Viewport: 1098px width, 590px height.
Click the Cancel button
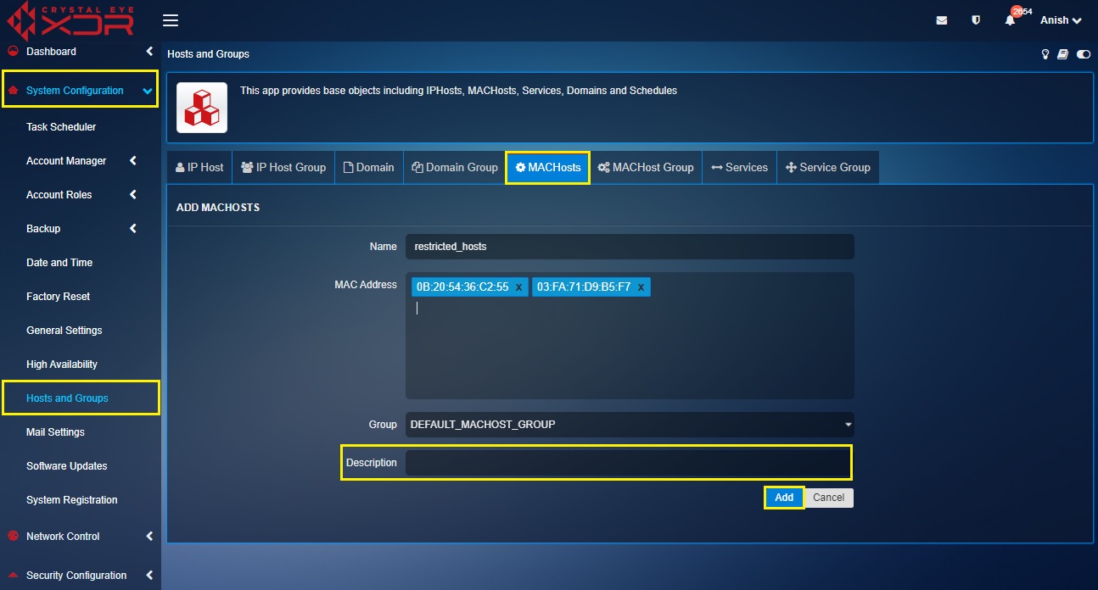pyautogui.click(x=828, y=498)
